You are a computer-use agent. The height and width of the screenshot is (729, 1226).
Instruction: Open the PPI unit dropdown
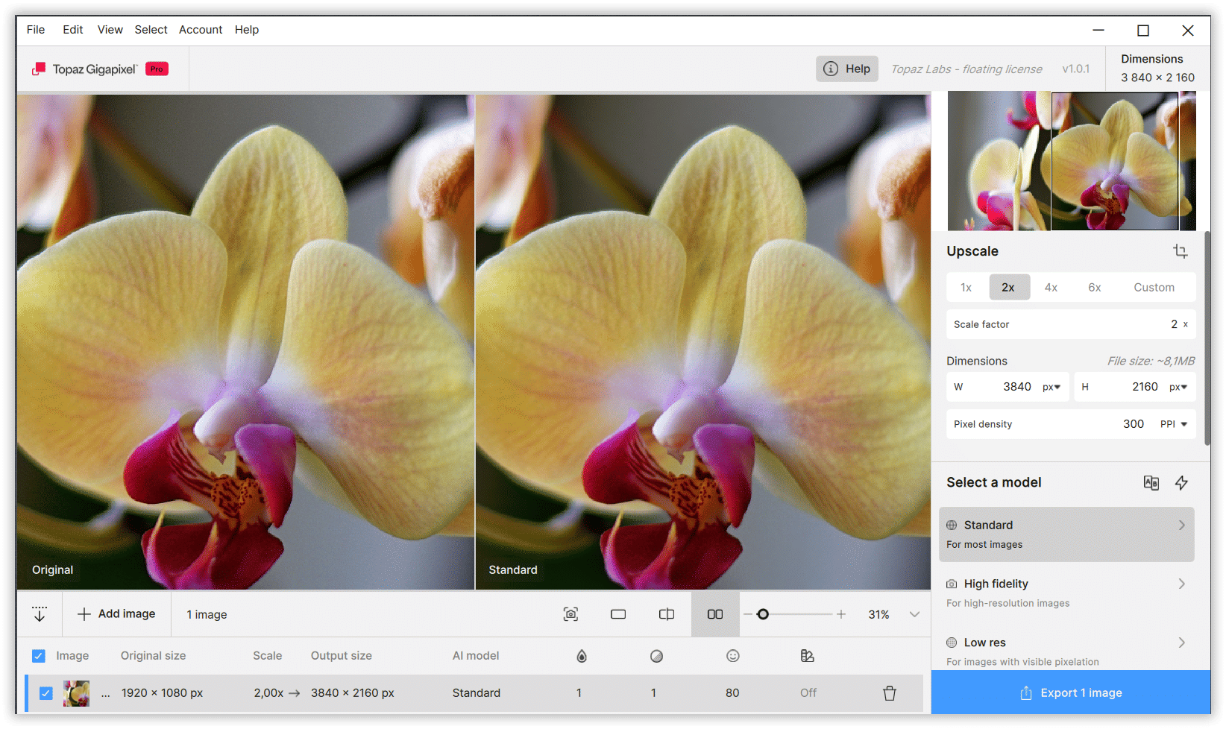pos(1174,424)
